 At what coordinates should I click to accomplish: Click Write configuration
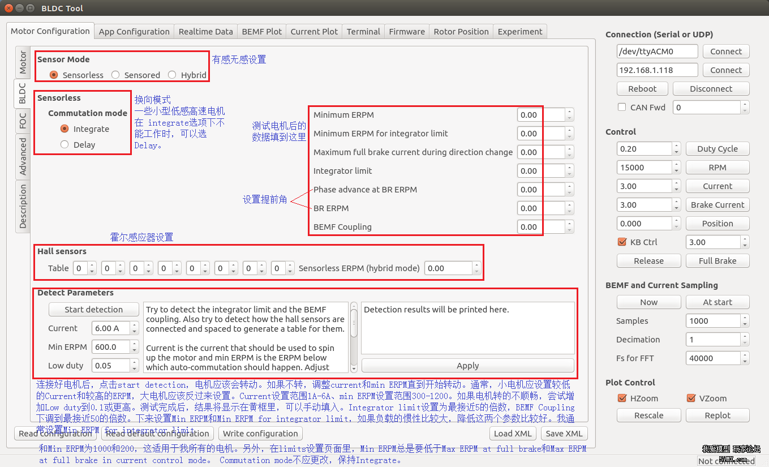pos(260,433)
